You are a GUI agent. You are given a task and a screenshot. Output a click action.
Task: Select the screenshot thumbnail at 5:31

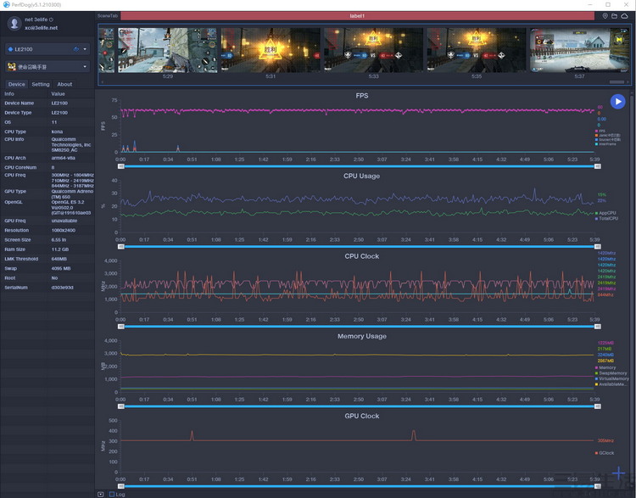coord(271,50)
